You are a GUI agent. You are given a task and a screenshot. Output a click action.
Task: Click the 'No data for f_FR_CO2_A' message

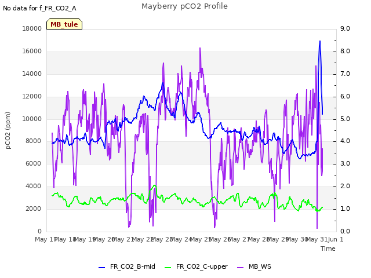pyautogui.click(x=39, y=8)
